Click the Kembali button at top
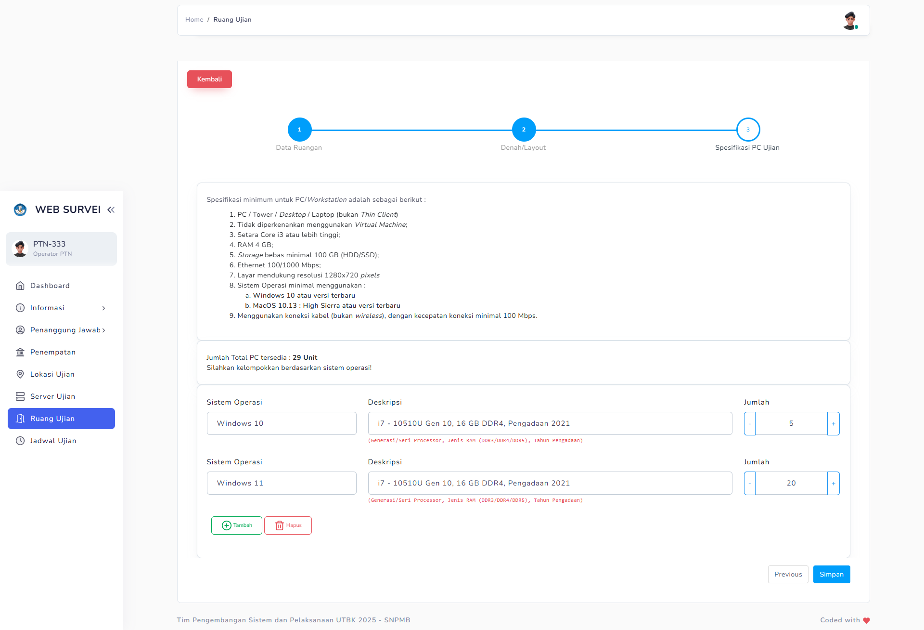Screen dimensions: 924x630 [x=209, y=79]
